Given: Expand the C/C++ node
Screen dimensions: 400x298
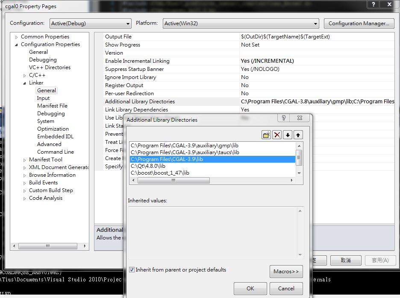Looking at the screenshot, I should pyautogui.click(x=24, y=76).
